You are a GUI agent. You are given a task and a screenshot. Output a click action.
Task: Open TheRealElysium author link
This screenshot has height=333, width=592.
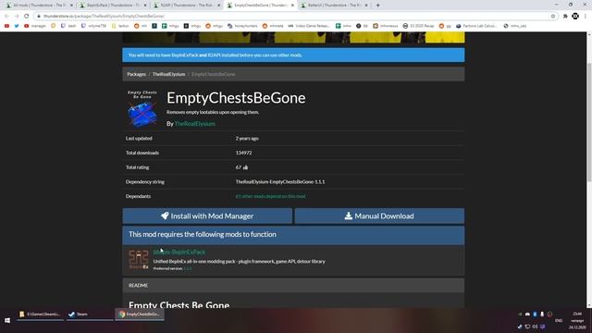[195, 123]
